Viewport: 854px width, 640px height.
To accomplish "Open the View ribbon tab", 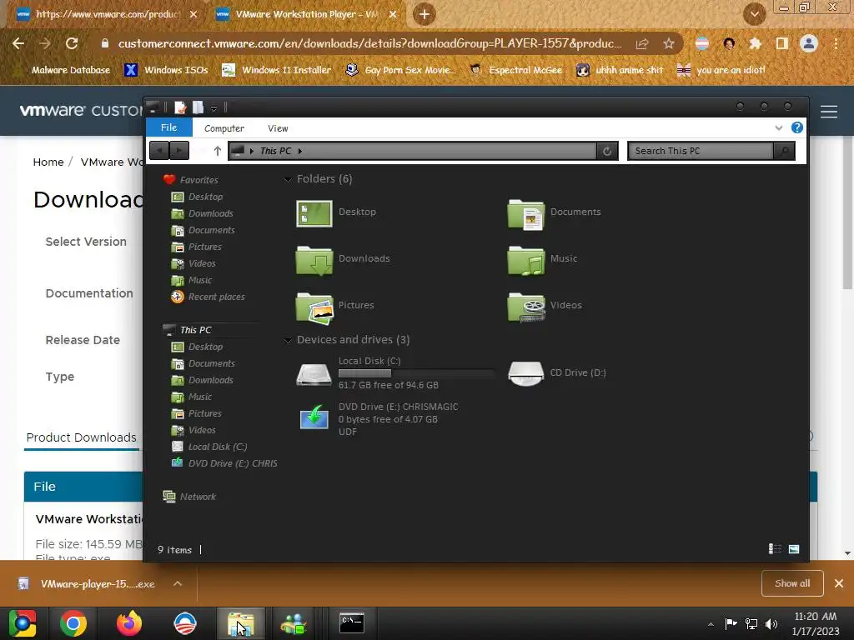I will tap(278, 128).
